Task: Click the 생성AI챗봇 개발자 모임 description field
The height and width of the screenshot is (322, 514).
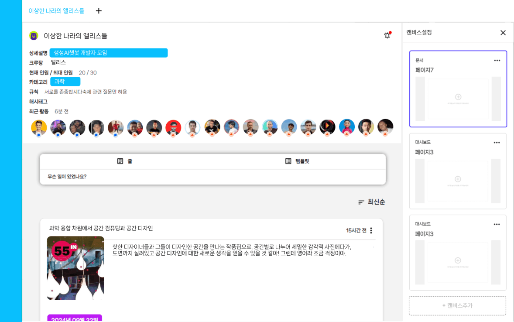Action: point(108,53)
